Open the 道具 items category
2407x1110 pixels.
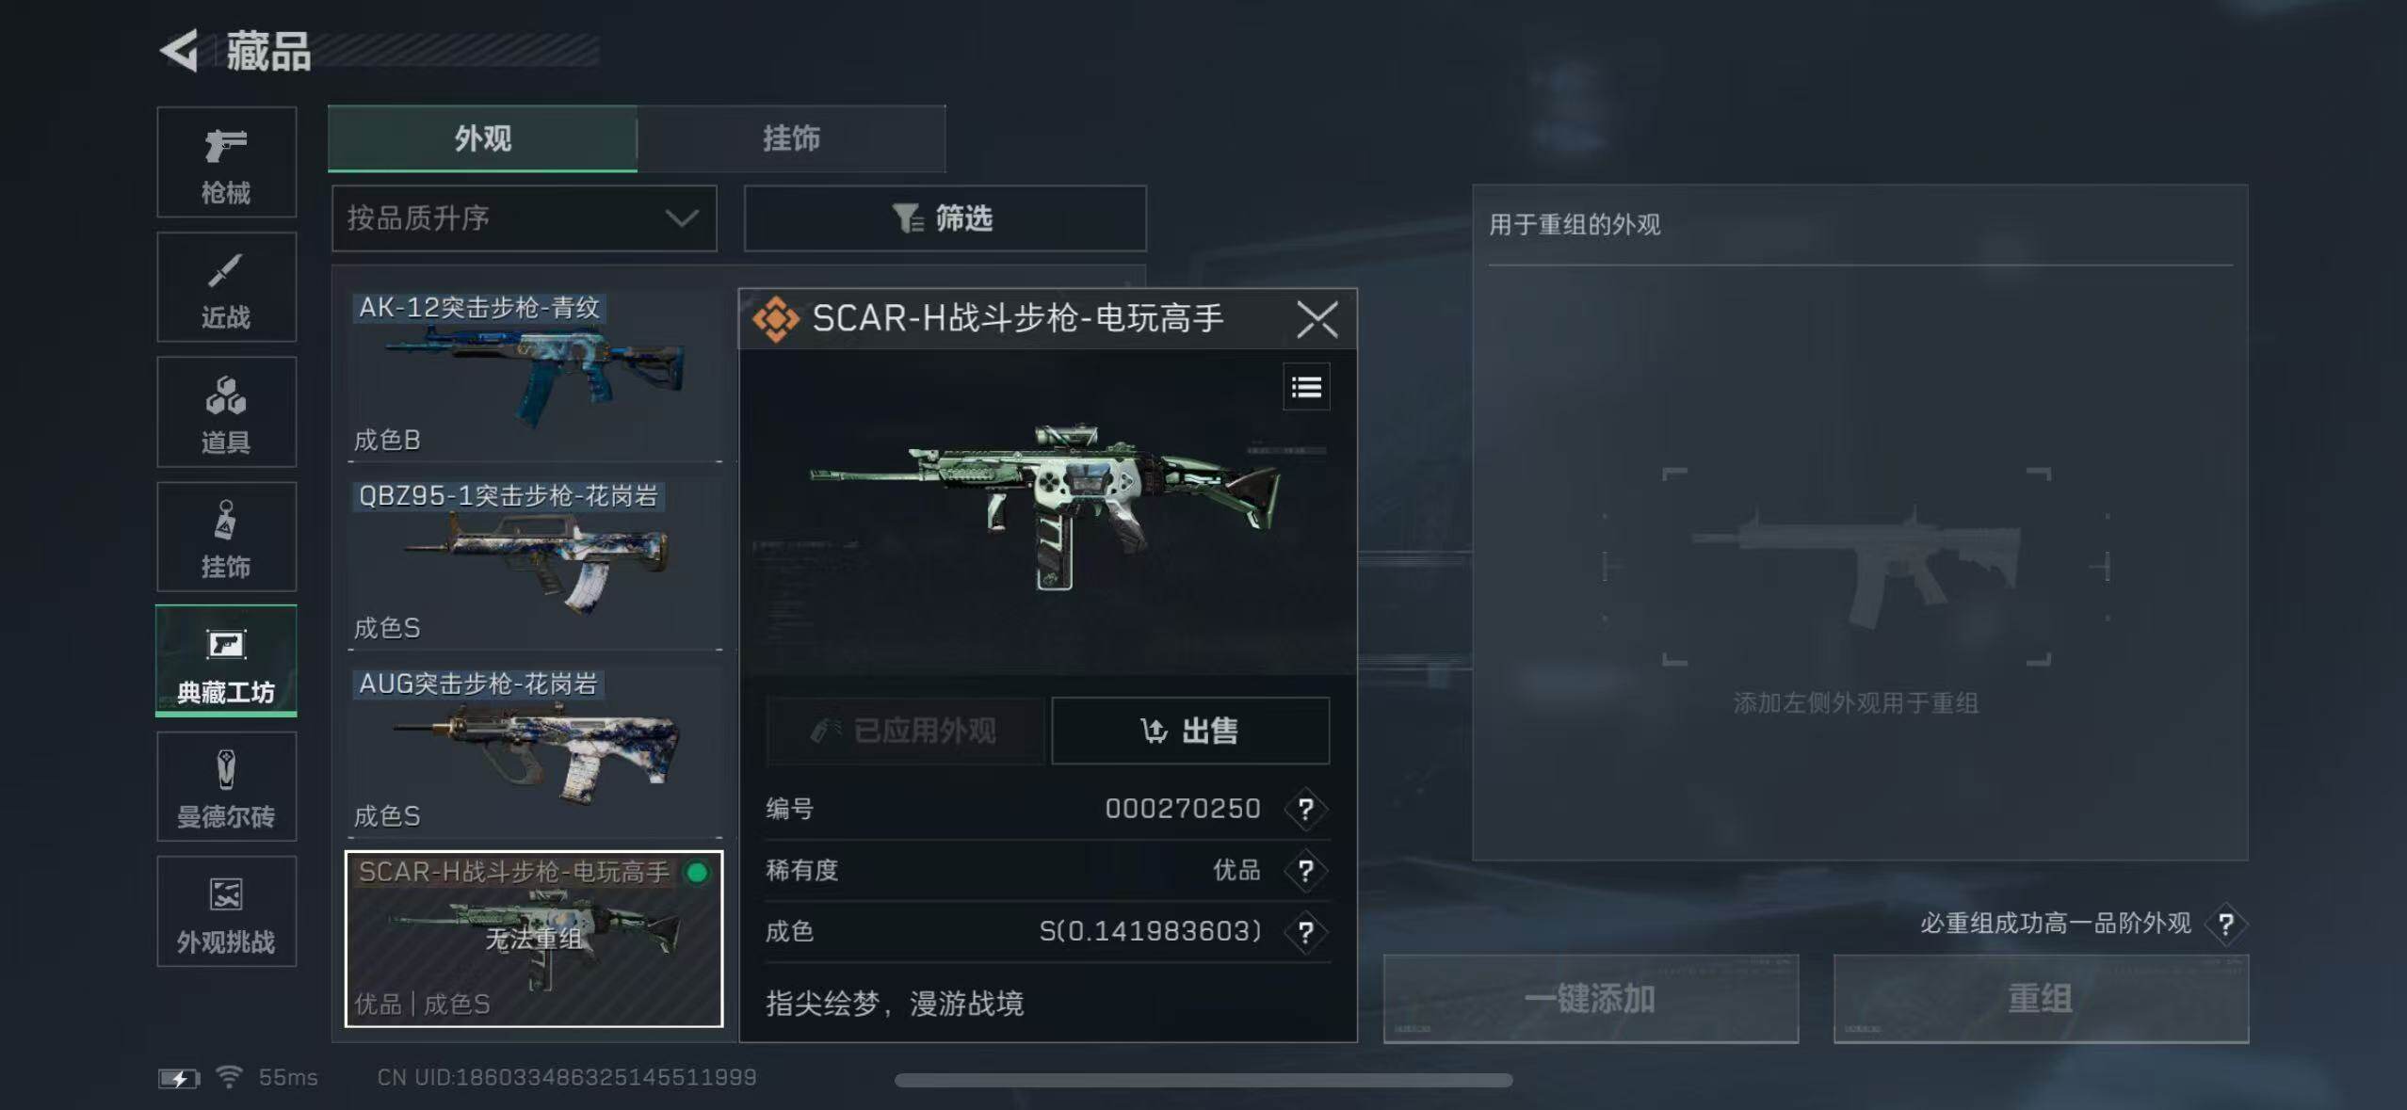pos(226,412)
